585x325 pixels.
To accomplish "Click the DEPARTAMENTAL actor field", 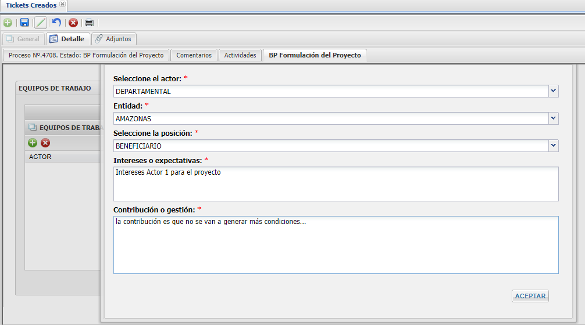I will tap(331, 91).
